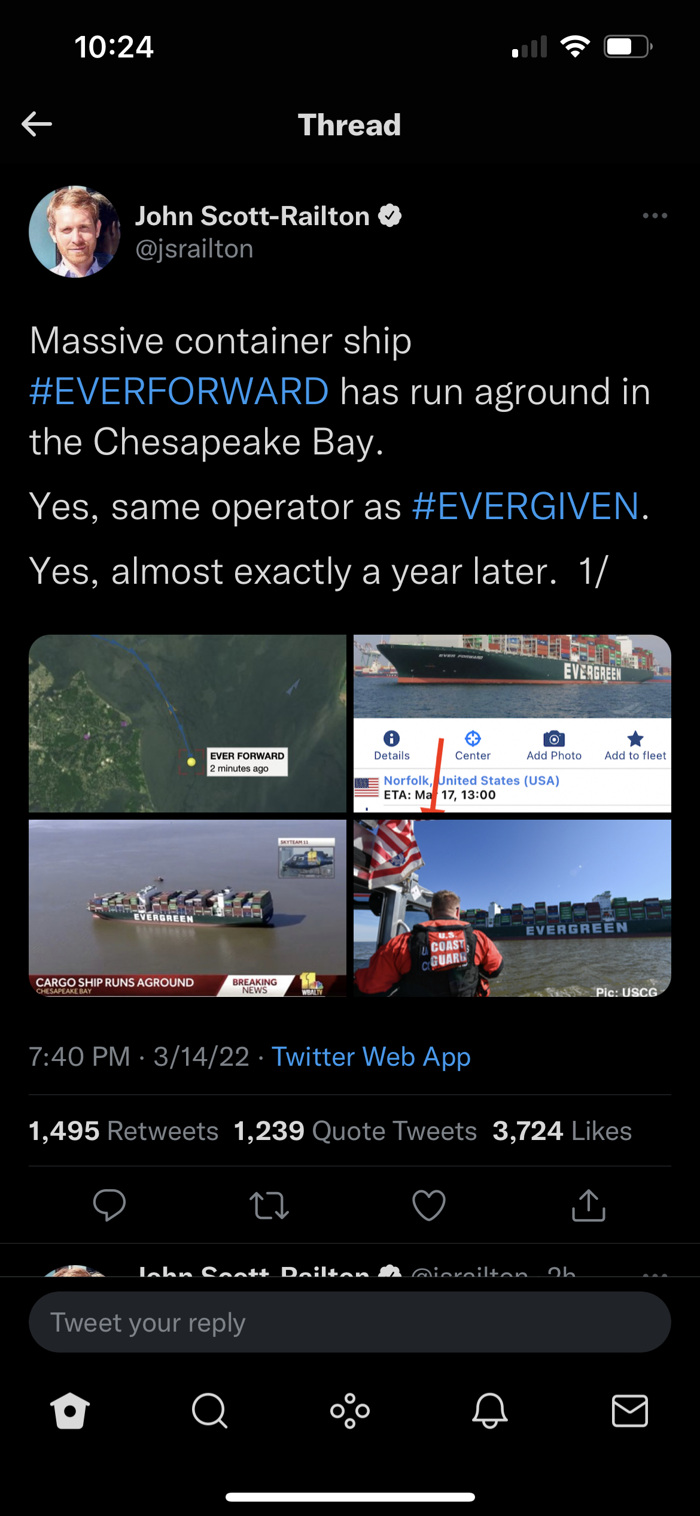Image resolution: width=700 pixels, height=1516 pixels.
Task: View the 3,724 Likes list
Action: point(562,1131)
